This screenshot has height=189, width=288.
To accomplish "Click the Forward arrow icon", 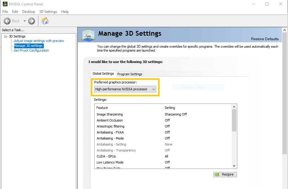I will 31,21.
